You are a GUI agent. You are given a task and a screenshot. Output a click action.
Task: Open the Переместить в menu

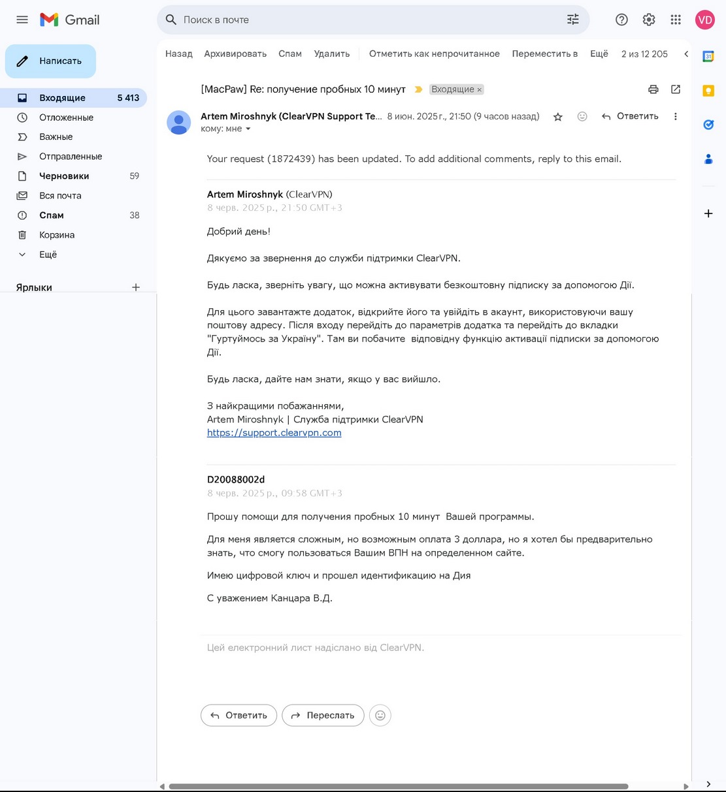[x=545, y=54]
